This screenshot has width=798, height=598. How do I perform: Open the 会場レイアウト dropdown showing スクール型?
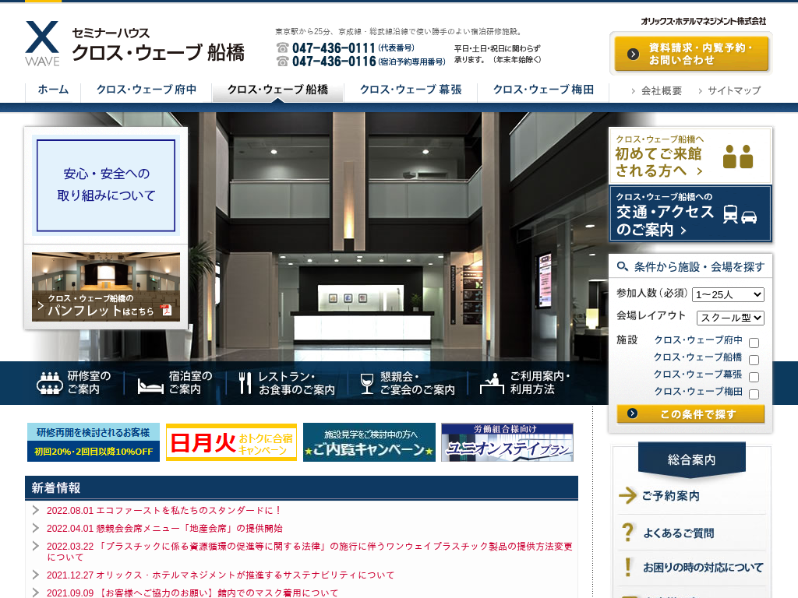730,318
